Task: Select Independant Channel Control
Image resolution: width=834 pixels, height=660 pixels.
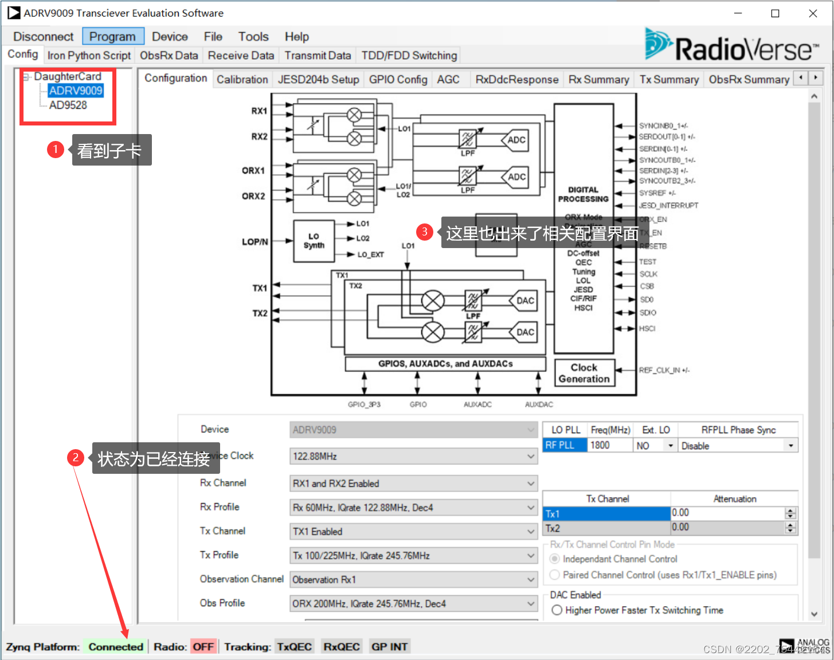Action: (x=554, y=559)
